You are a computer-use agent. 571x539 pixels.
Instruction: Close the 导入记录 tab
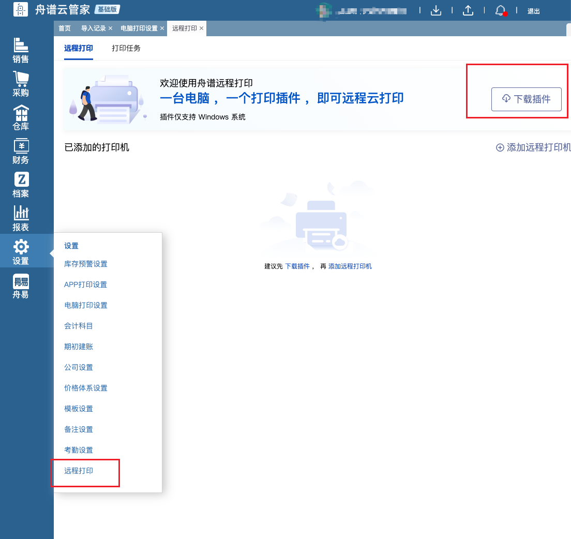tap(110, 28)
